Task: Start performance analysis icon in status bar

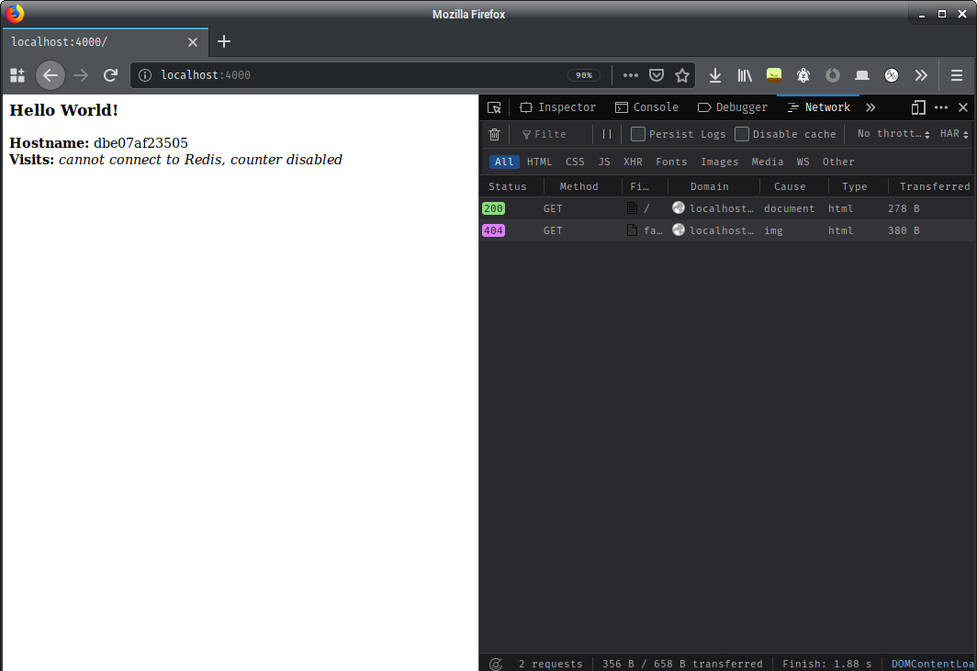Action: tap(495, 665)
